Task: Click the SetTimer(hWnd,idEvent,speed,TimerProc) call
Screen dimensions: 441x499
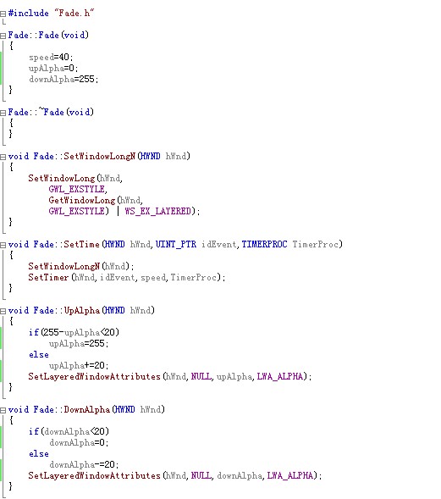Action: [127, 277]
